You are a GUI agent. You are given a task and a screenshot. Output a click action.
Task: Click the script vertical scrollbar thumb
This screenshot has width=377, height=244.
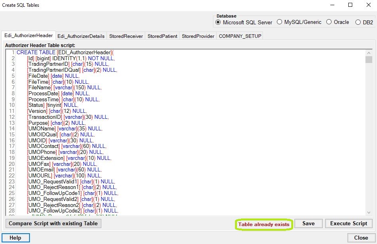point(369,59)
